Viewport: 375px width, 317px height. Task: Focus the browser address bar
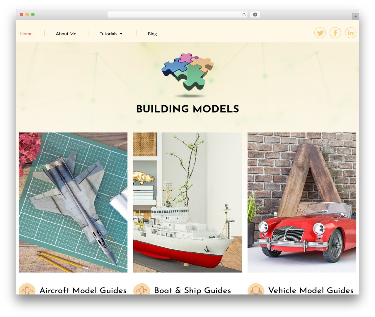tap(178, 15)
